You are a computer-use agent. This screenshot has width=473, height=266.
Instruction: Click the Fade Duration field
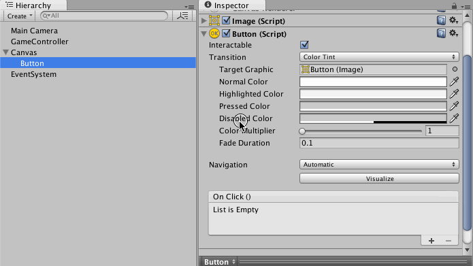(x=379, y=143)
